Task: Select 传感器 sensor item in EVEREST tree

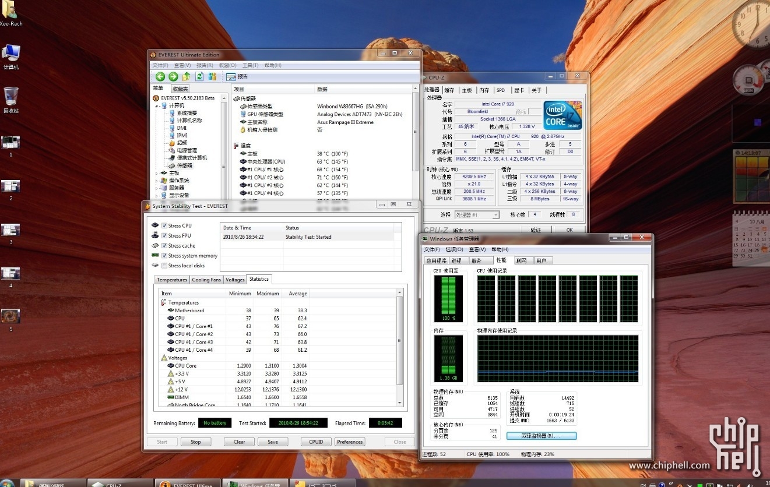Action: pos(185,165)
